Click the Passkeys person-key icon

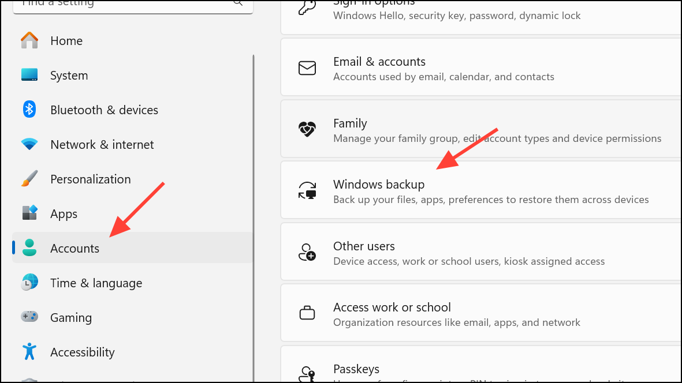(307, 374)
